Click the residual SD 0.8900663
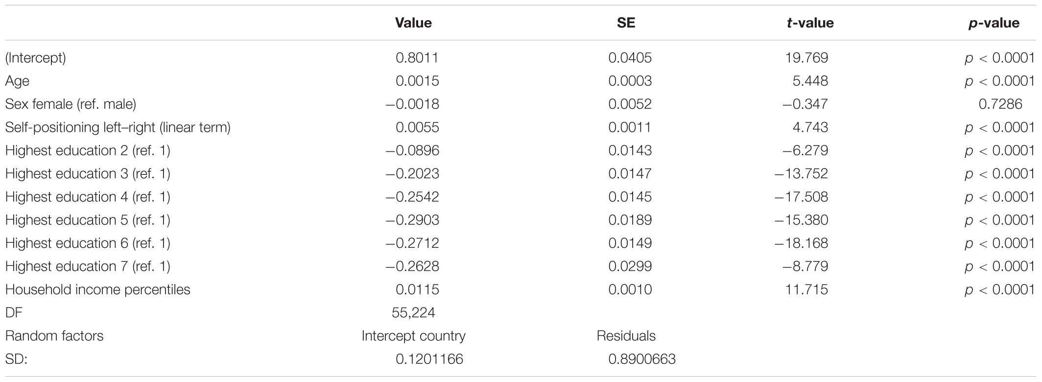Image resolution: width=1042 pixels, height=382 pixels. click(x=642, y=359)
